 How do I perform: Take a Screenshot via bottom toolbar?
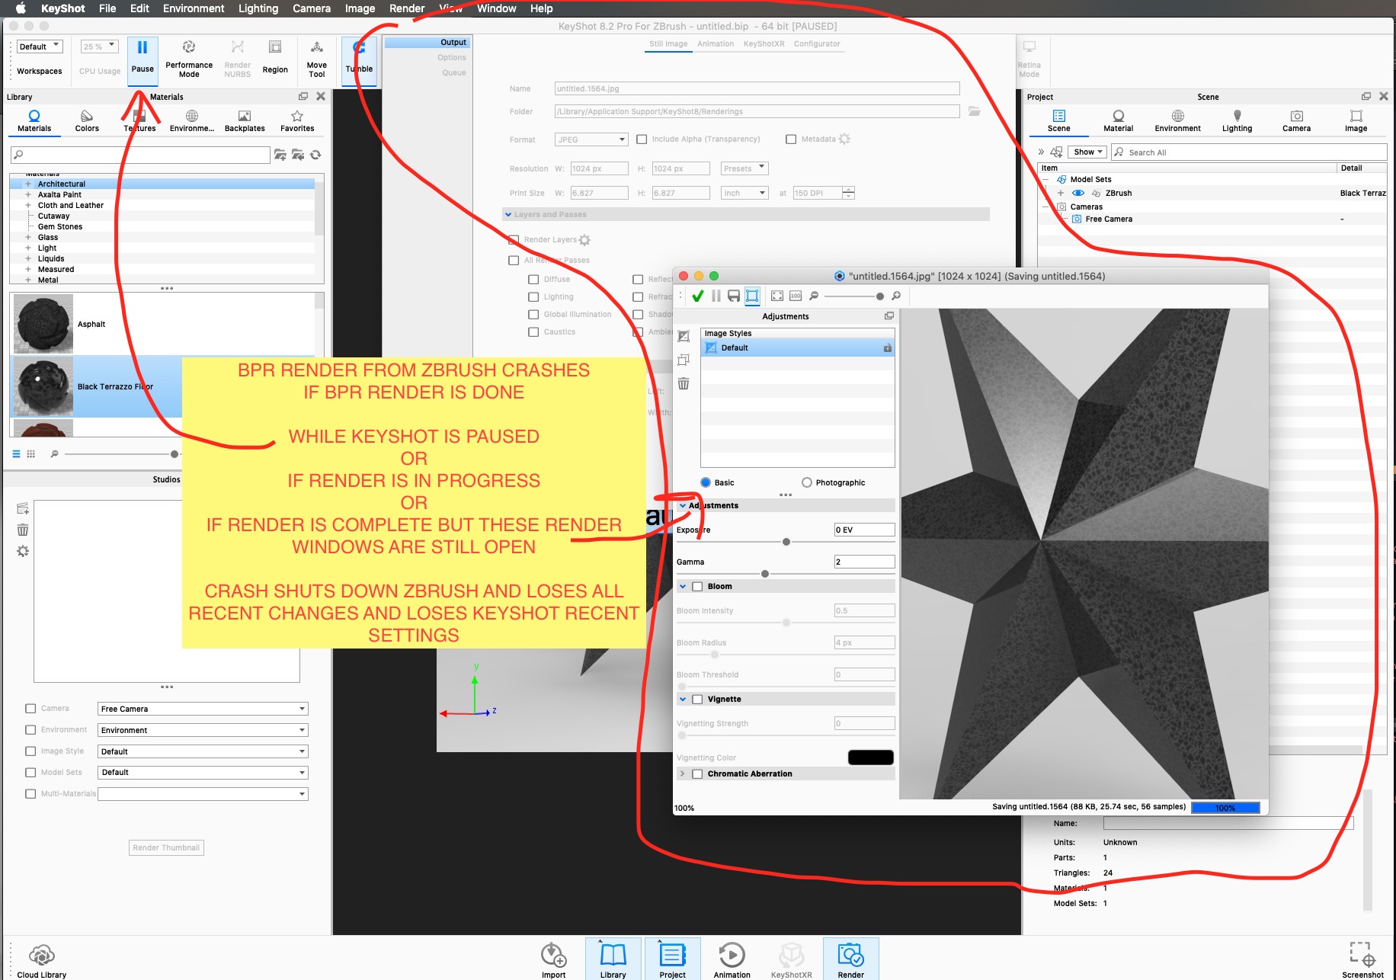tap(1362, 959)
